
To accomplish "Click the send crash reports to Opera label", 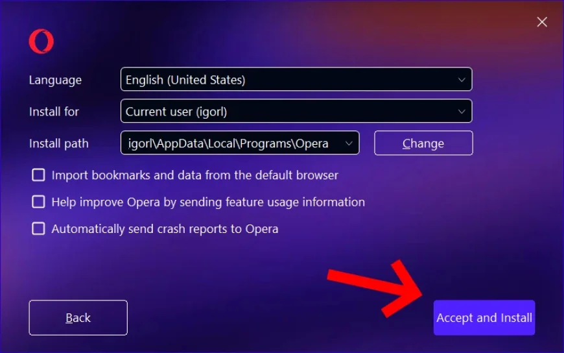I will click(x=203, y=229).
